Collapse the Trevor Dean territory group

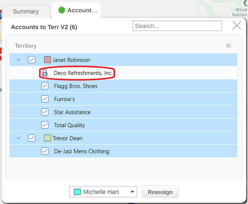(x=19, y=138)
